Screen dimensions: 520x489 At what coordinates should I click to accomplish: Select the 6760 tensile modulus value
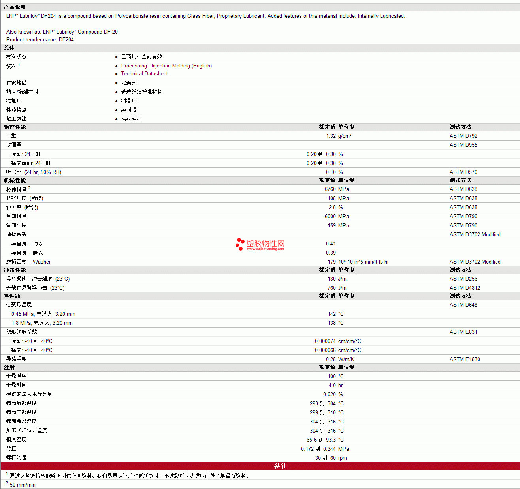[x=330, y=189]
